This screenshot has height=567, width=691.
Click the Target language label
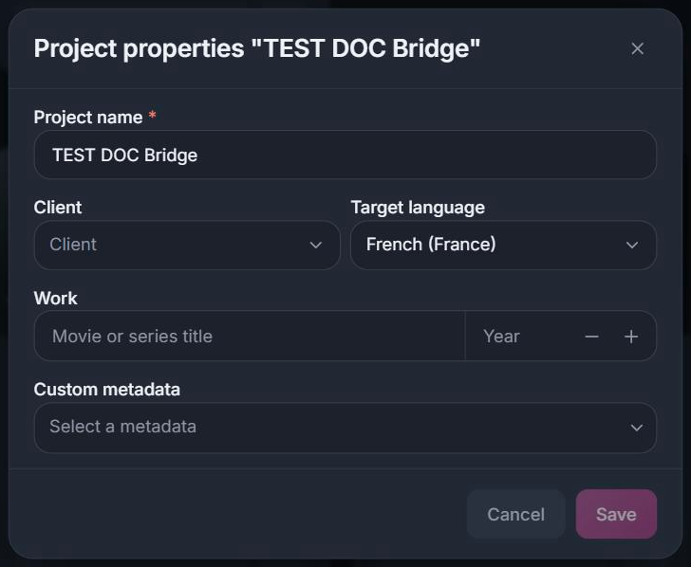[418, 208]
